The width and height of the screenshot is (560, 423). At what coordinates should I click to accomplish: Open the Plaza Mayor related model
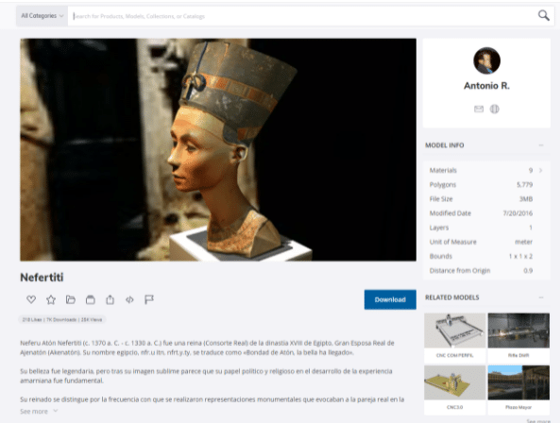click(518, 389)
